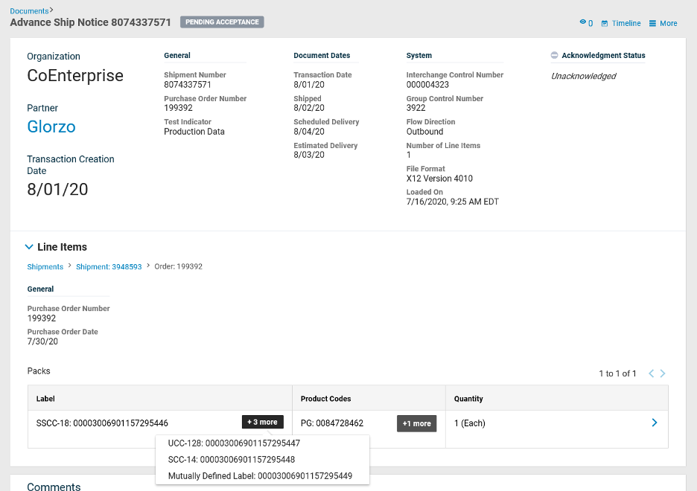Click SSCC-18 label value in pack row
697x491 pixels.
point(102,423)
